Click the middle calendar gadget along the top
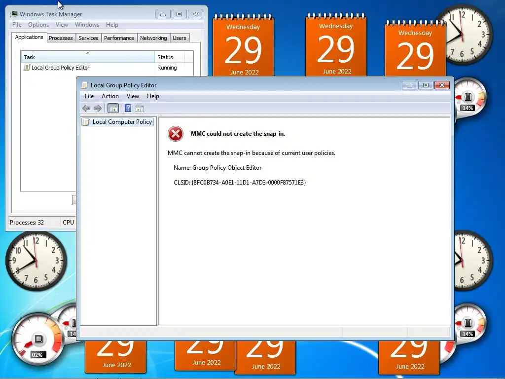The width and height of the screenshot is (505, 379). (336, 44)
